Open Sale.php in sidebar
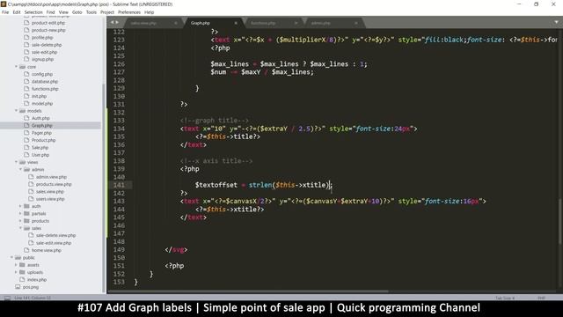563x317 pixels. (40, 148)
